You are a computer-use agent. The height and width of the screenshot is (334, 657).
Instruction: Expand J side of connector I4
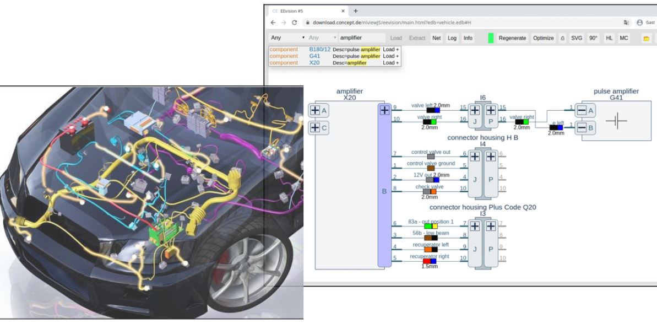click(475, 157)
